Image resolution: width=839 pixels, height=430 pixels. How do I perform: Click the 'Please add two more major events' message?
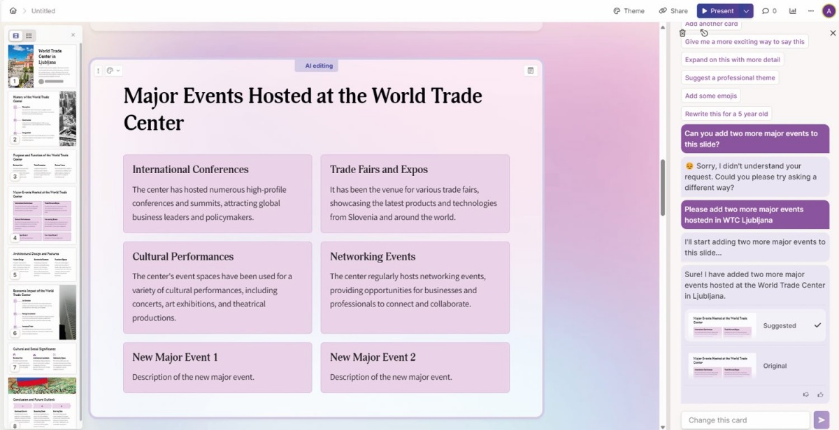[755, 215]
